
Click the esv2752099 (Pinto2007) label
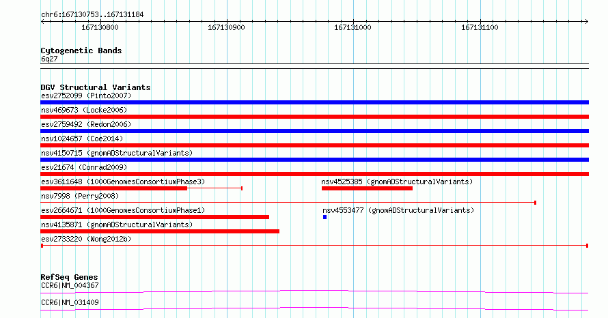86,96
